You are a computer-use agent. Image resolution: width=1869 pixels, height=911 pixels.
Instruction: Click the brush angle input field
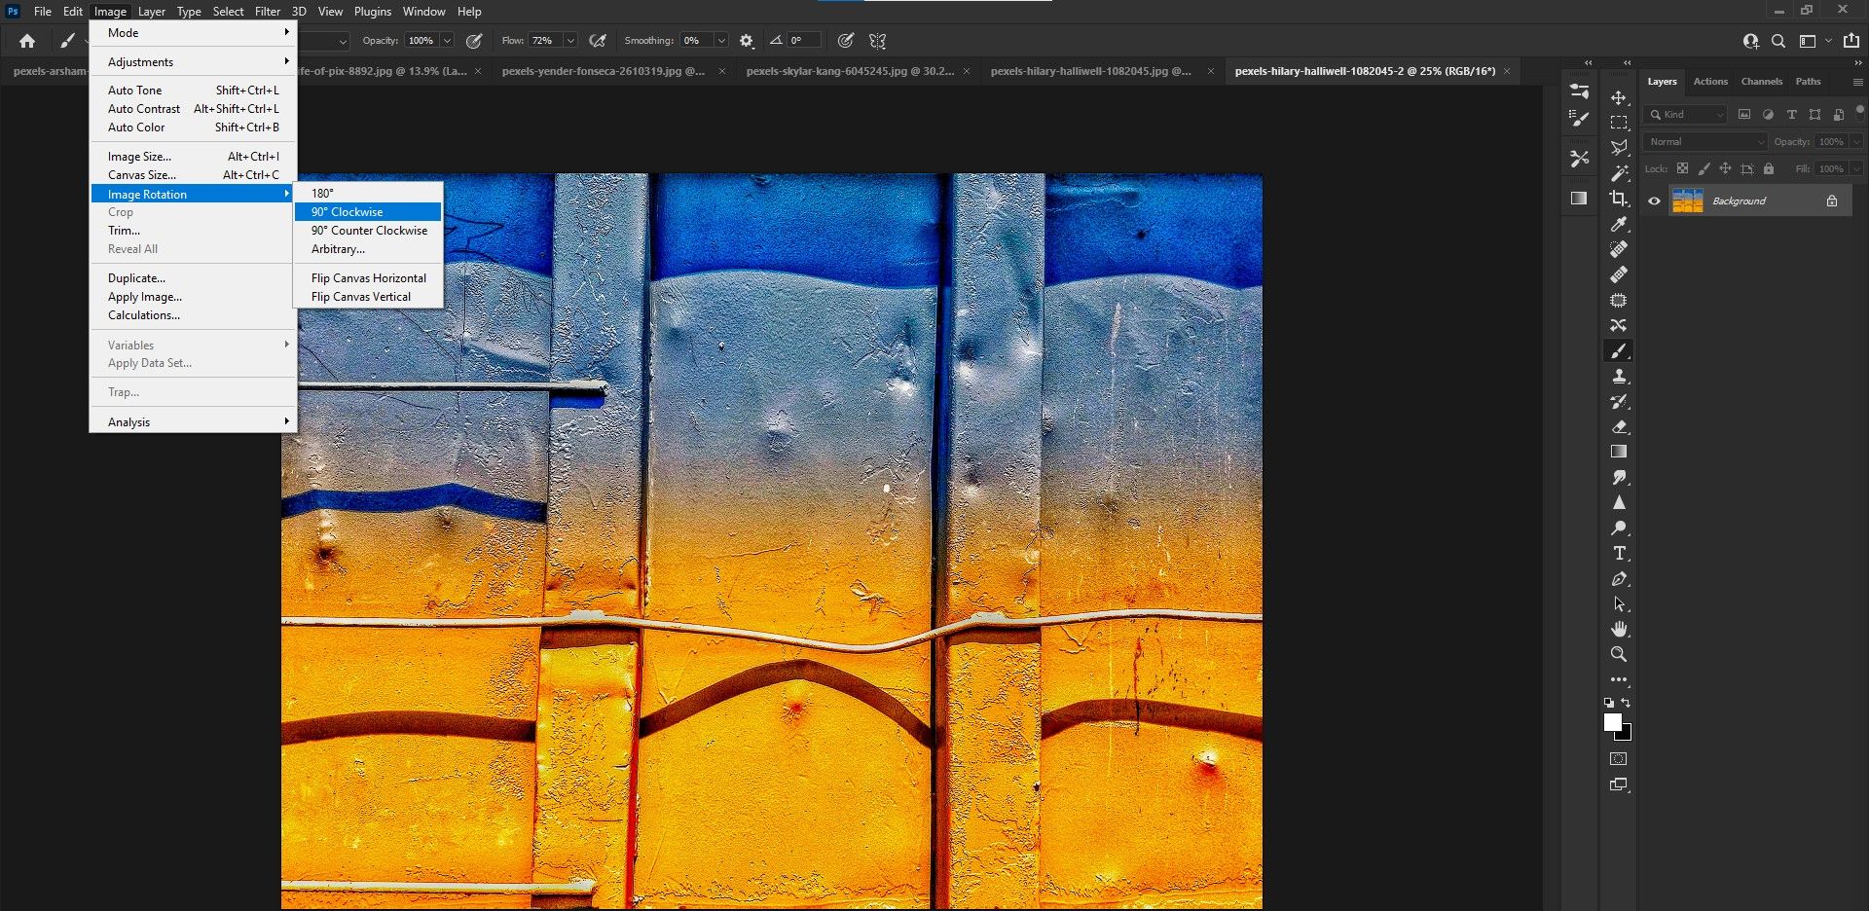(x=804, y=41)
